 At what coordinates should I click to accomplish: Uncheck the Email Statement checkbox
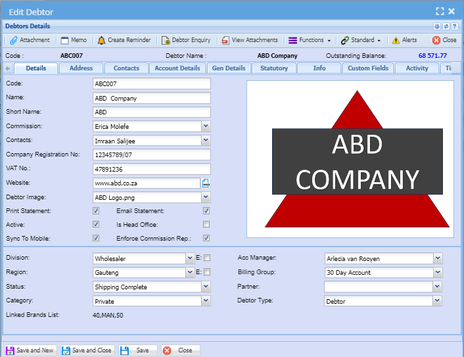tap(206, 211)
